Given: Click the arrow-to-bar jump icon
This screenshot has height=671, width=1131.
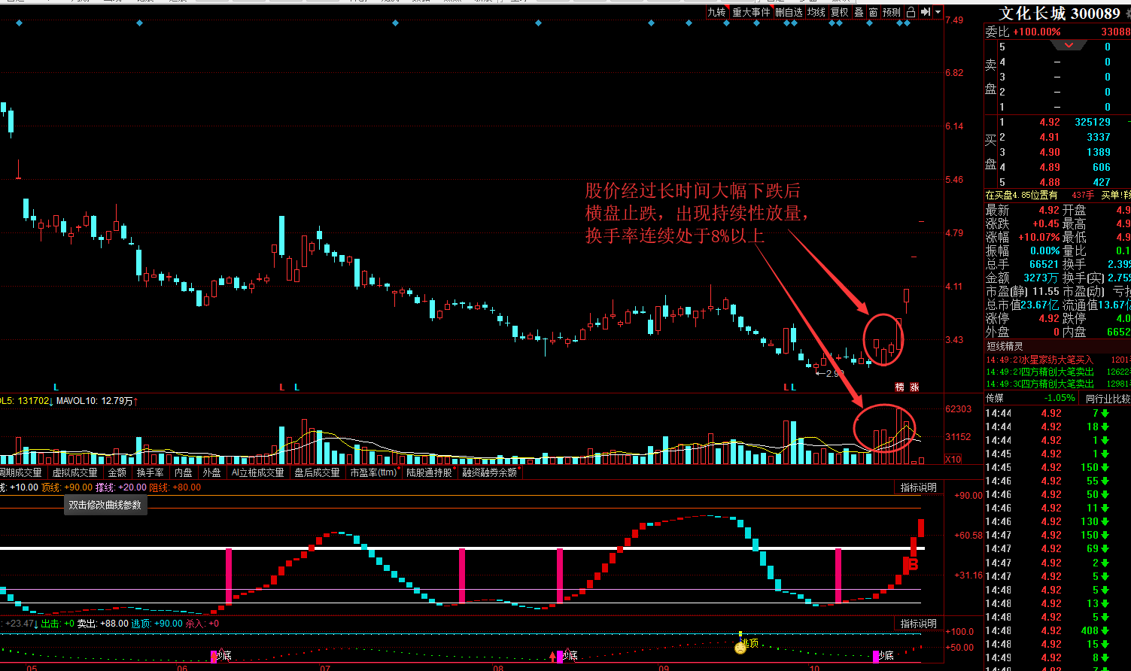Looking at the screenshot, I should click(926, 12).
